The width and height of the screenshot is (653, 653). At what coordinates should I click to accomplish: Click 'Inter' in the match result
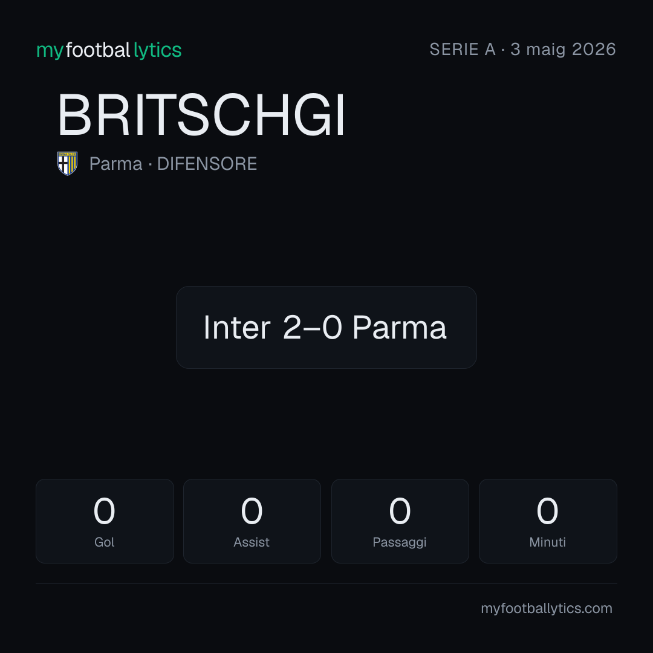point(237,328)
